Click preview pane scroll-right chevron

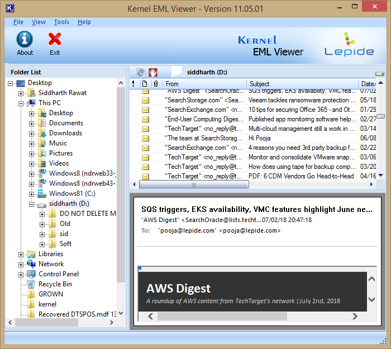[x=355, y=317]
